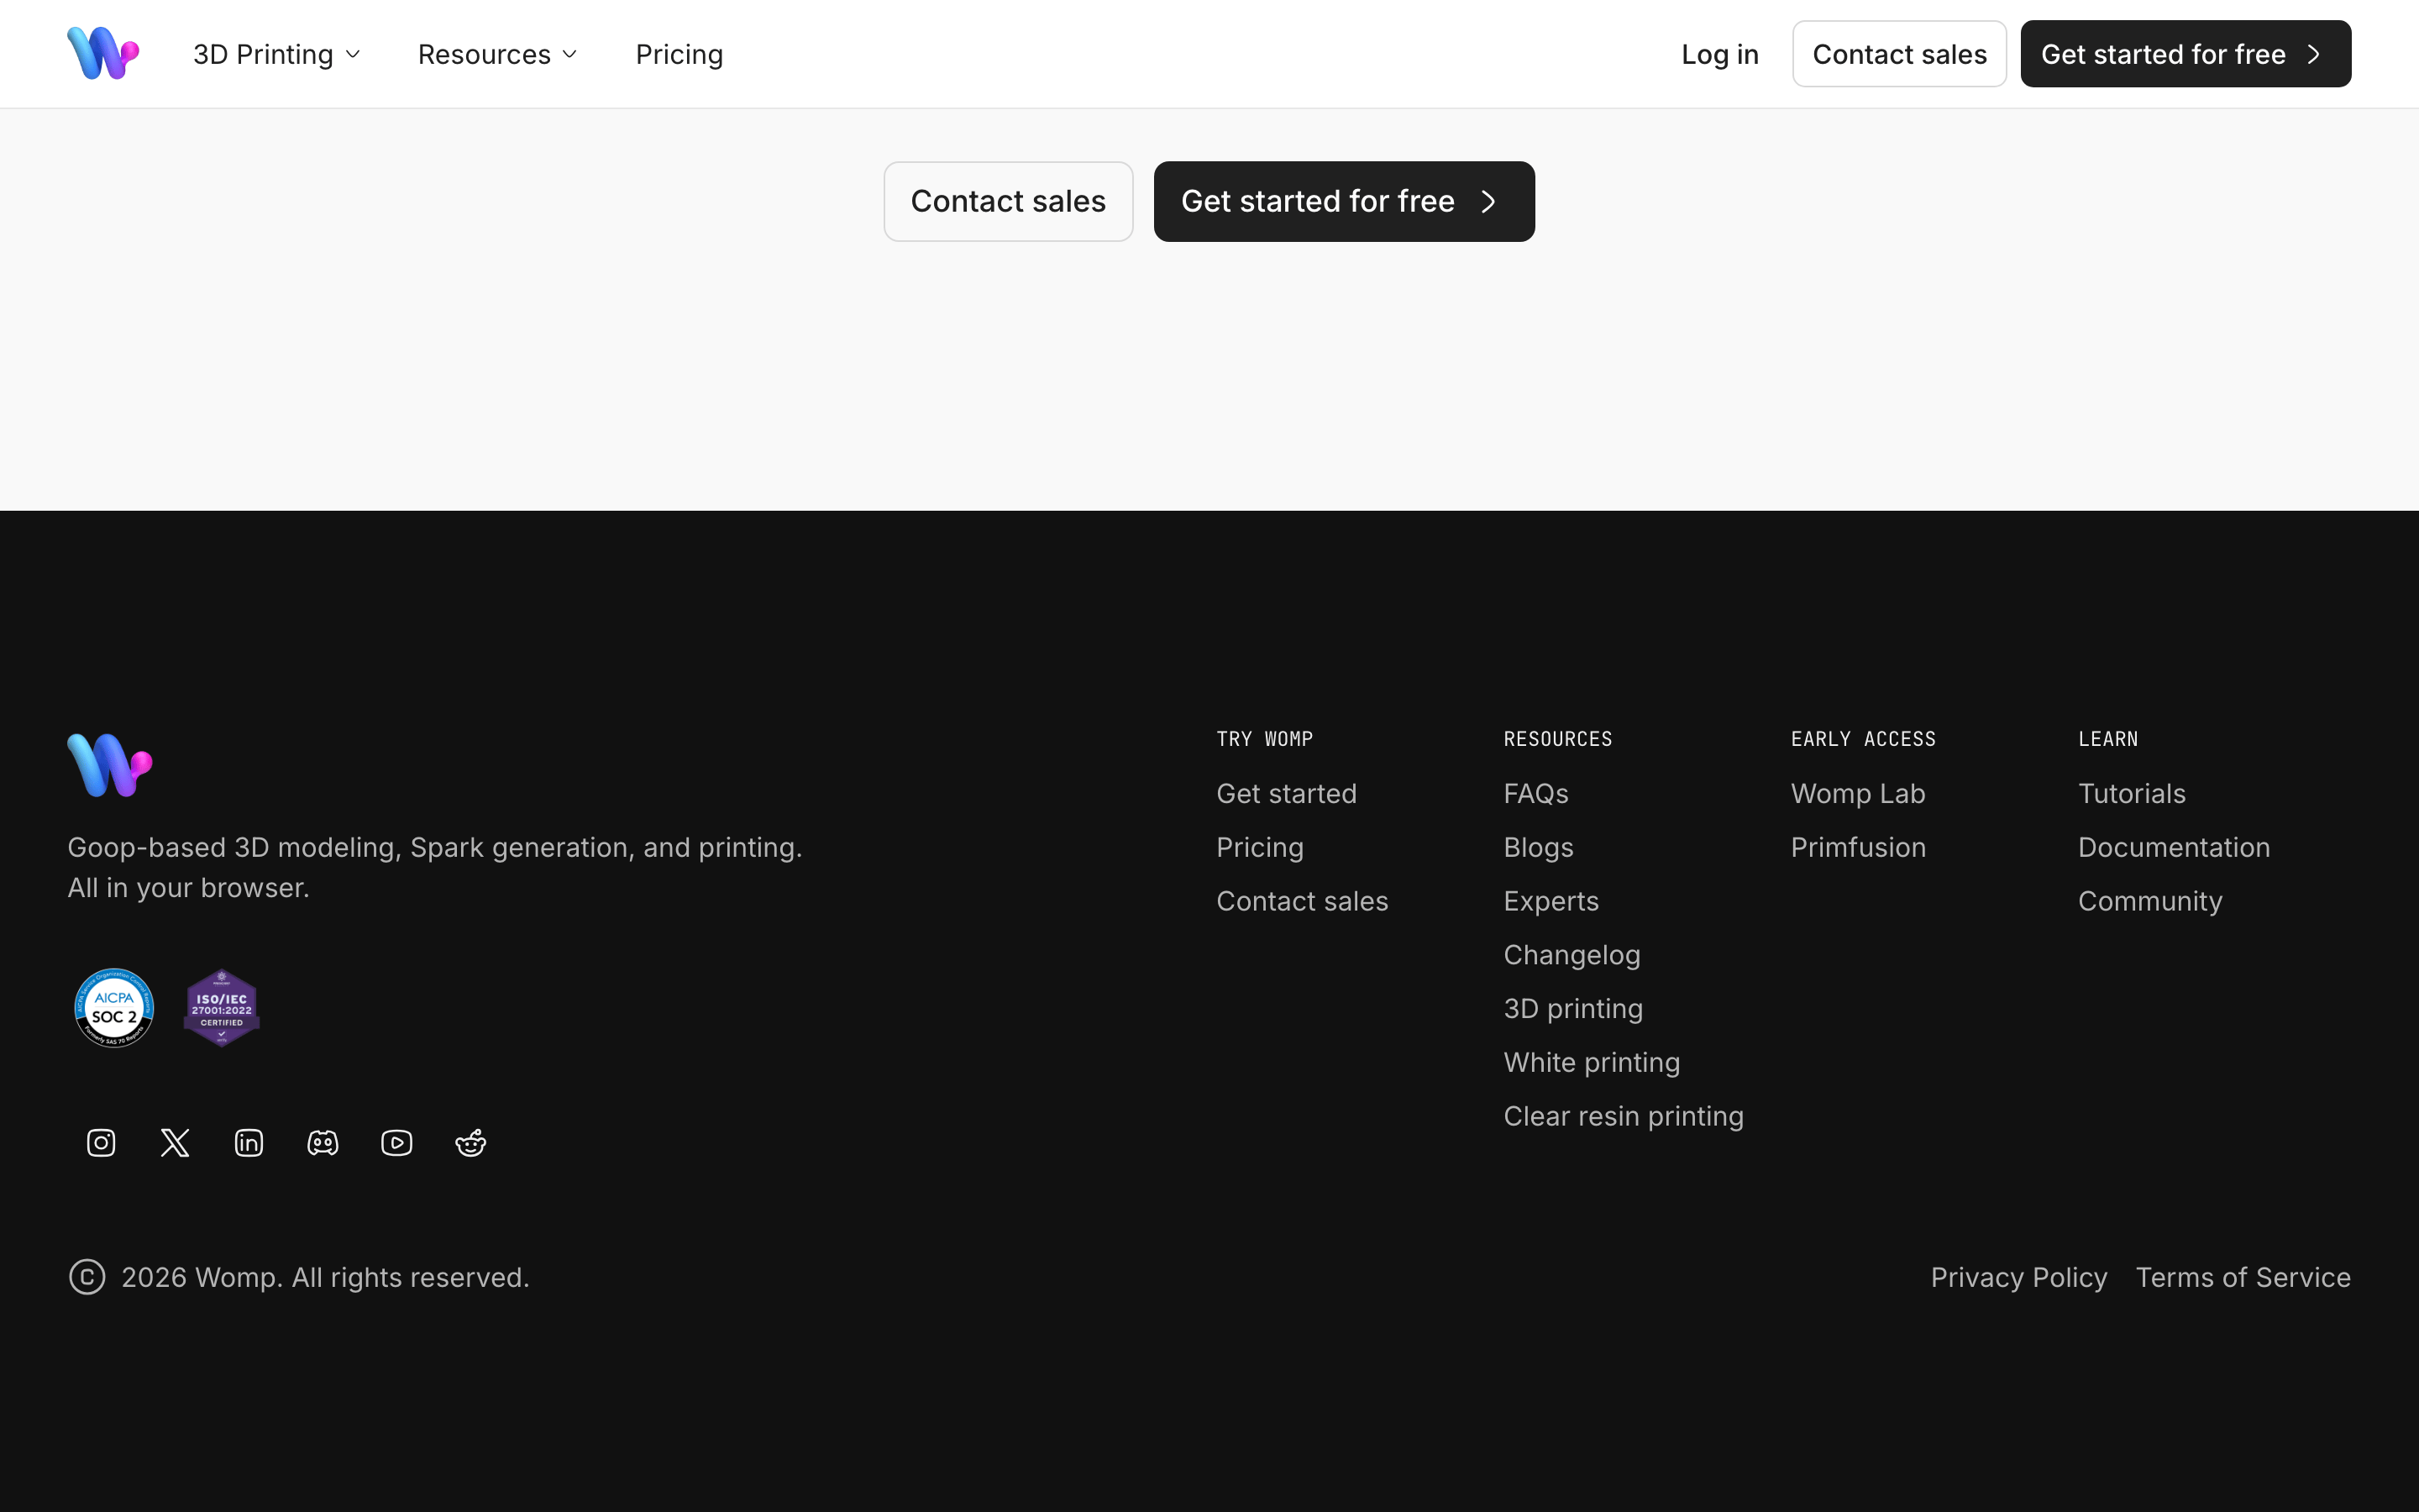Select Log in from the header

[1719, 54]
